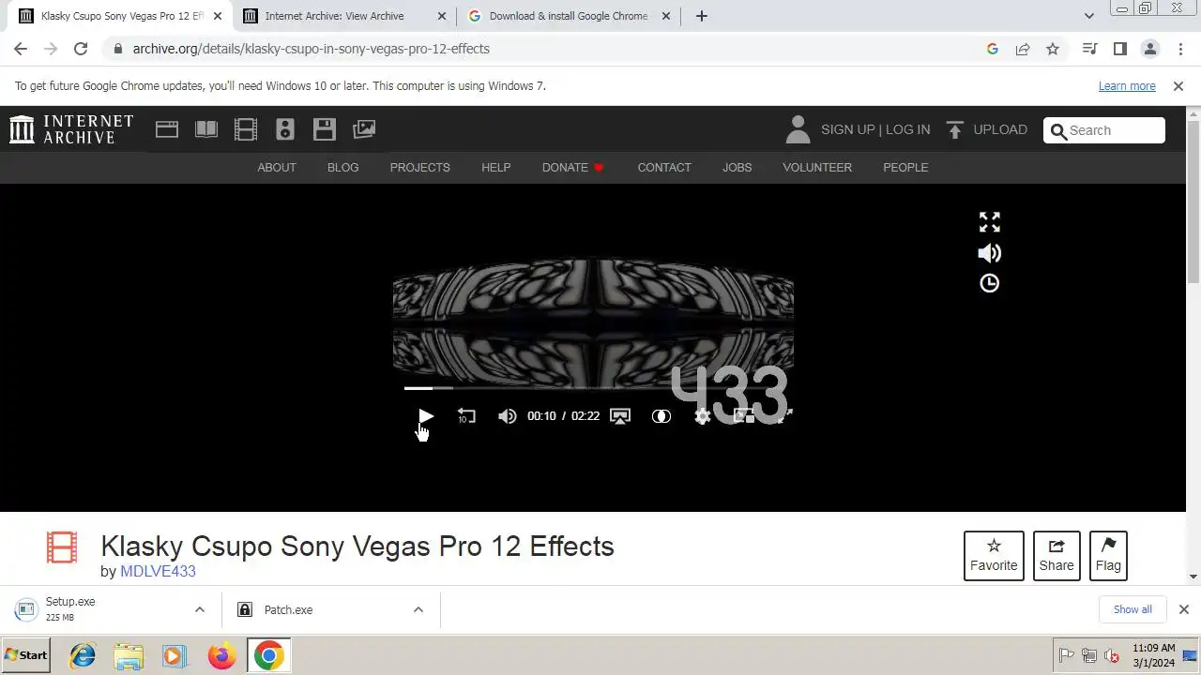Bookmark this page with the star
The image size is (1201, 675).
[1053, 49]
